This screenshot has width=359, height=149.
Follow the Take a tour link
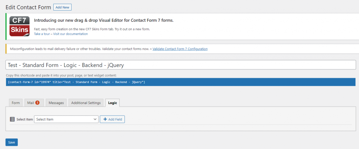point(42,34)
